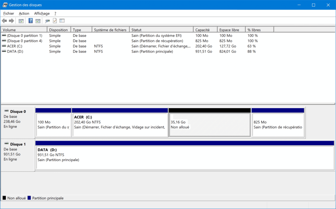Select the 825 Mo recovery partition block
336x209 pixels.
coord(278,124)
